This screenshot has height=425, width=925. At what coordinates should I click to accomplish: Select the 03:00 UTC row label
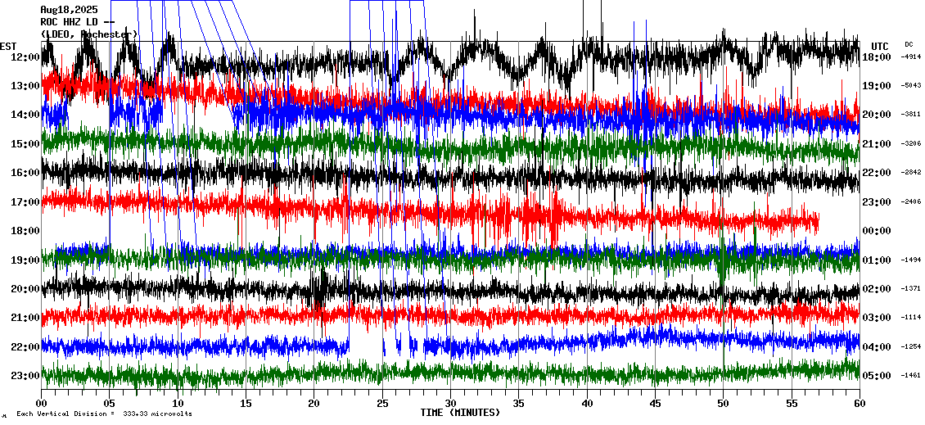877,318
